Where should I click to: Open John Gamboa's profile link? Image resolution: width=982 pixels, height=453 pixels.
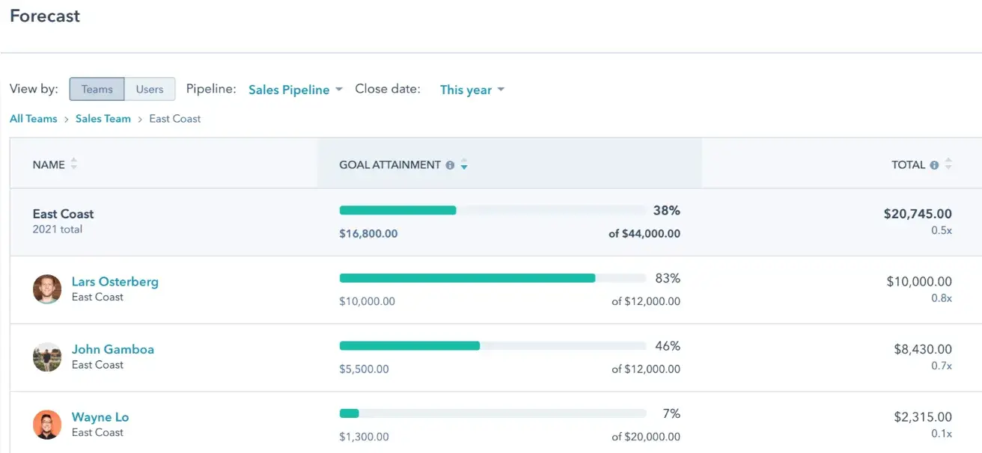point(113,349)
